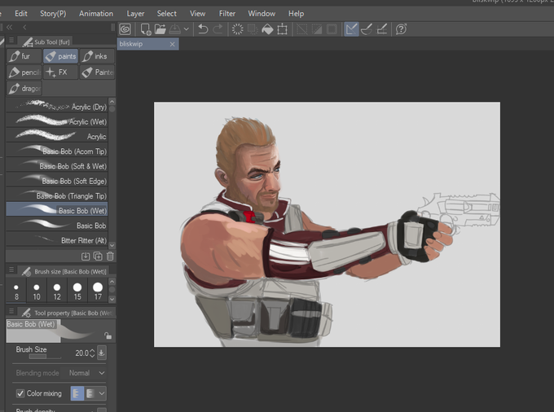Open the Sub Tool panel menu icon

point(11,41)
